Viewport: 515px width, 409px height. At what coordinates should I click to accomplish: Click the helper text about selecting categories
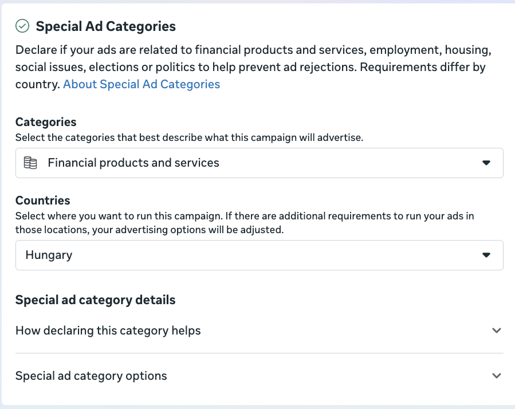(189, 137)
